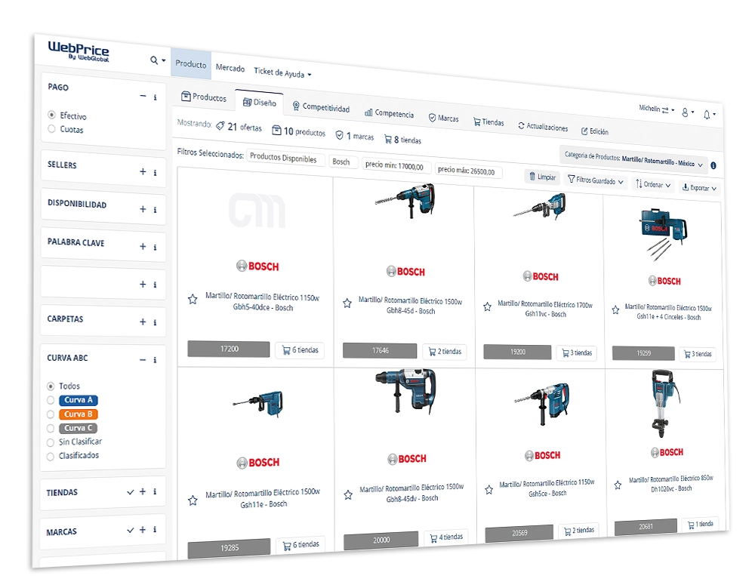Open the Ticket de Ayuda menu
755x588 pixels.
pos(282,72)
